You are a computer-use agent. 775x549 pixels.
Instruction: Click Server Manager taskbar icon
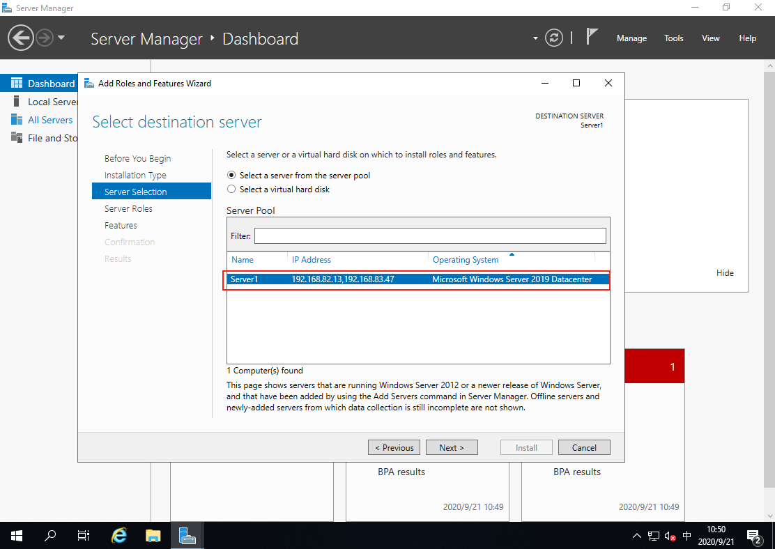tap(187, 535)
